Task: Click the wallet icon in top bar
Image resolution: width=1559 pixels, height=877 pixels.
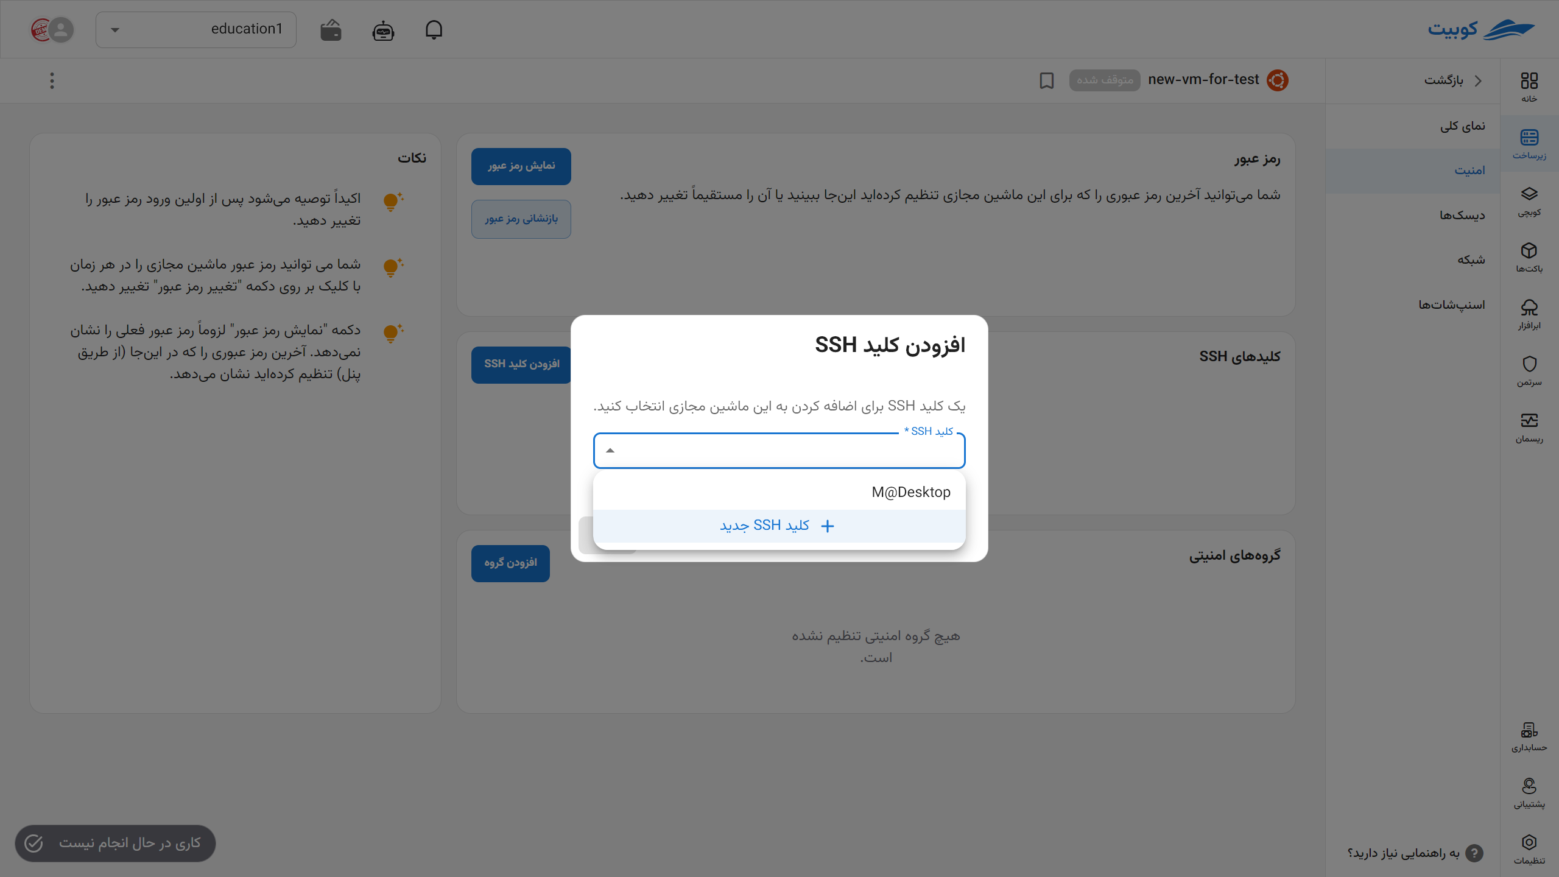Action: pyautogui.click(x=329, y=29)
